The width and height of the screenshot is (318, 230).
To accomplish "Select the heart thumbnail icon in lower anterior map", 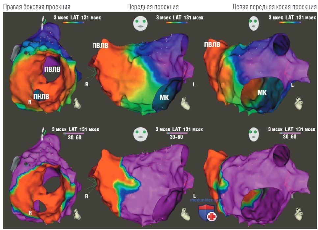I will pyautogui.click(x=185, y=214).
